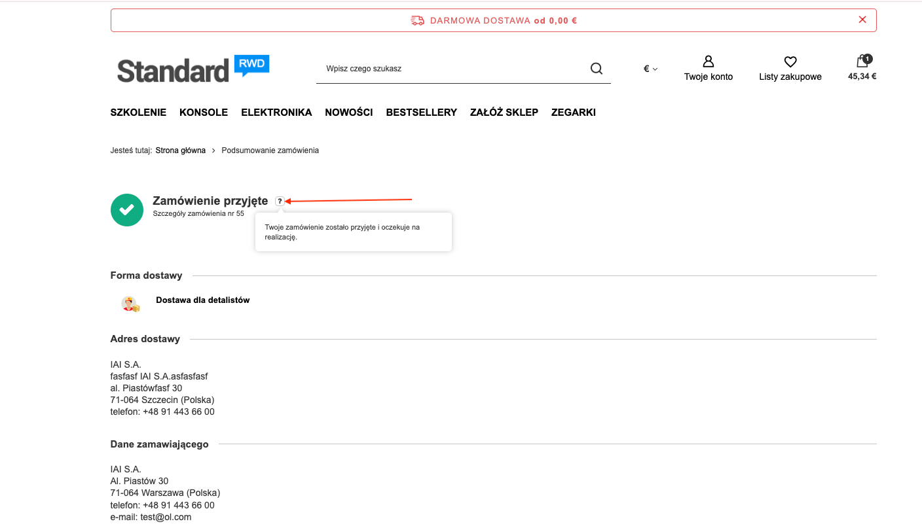Open the Listy zakupowe heart icon
Screen dimensions: 922x528
pyautogui.click(x=790, y=62)
